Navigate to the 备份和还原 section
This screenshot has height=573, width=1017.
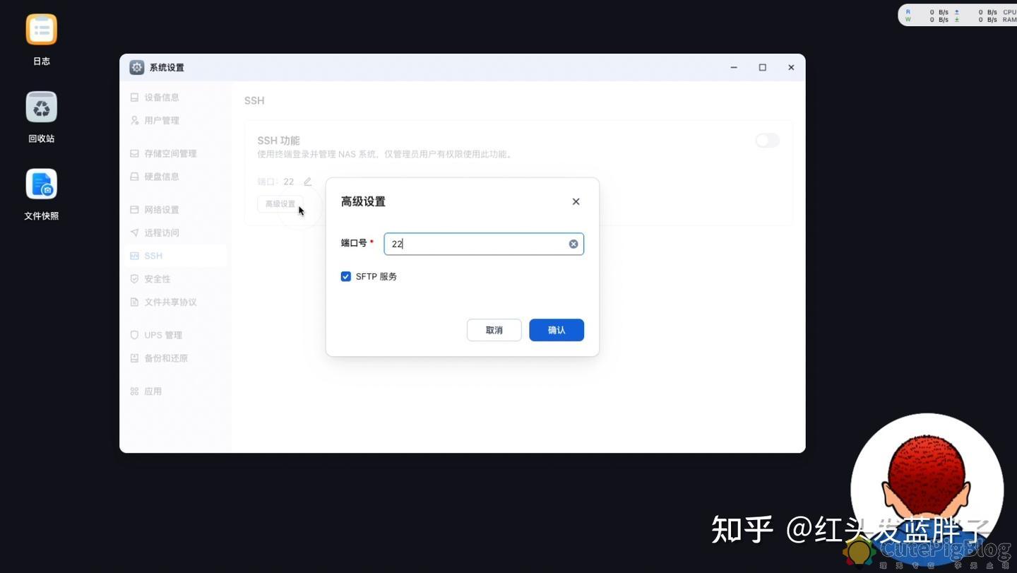point(165,358)
